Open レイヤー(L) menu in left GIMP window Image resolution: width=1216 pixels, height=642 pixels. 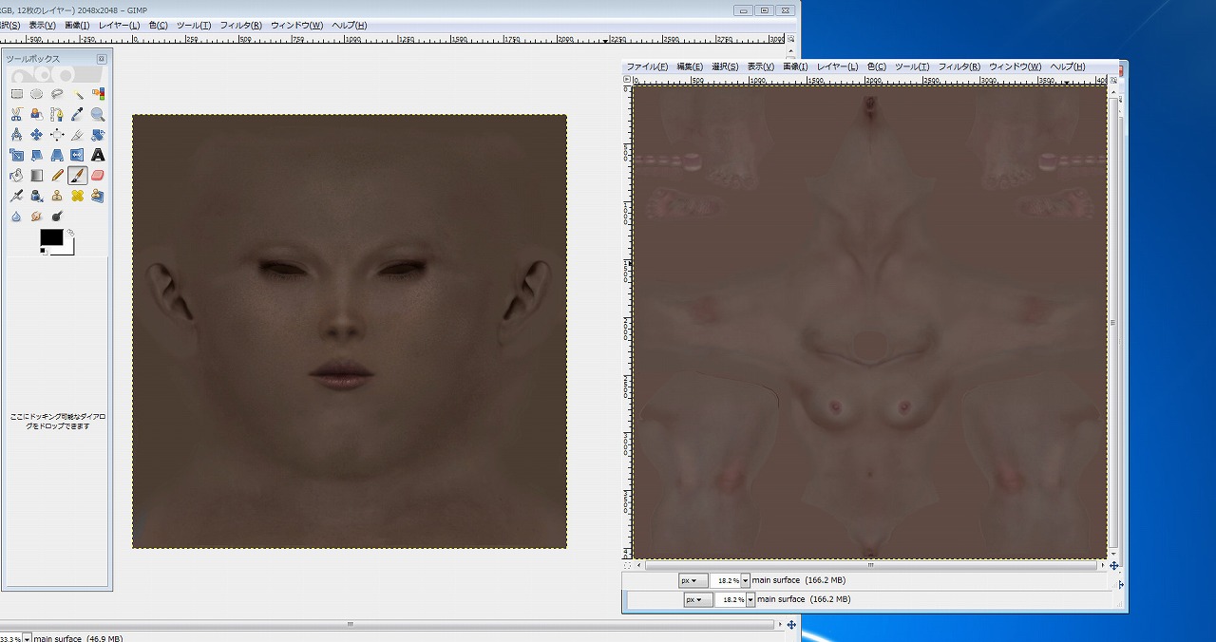point(119,26)
